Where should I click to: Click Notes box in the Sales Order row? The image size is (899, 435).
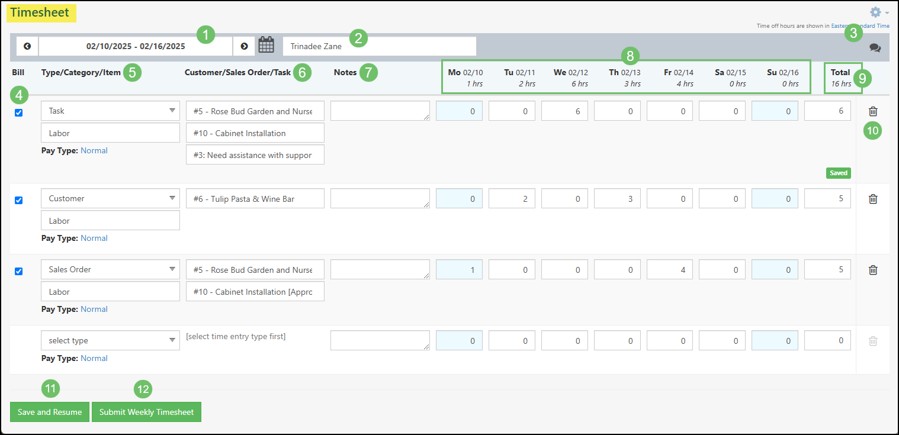[x=380, y=269]
